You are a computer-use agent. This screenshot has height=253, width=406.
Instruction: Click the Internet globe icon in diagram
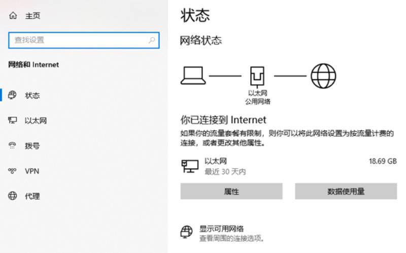323,76
